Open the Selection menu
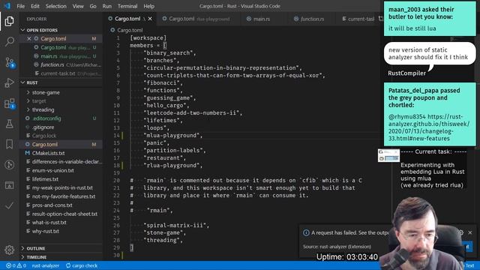 [56, 6]
